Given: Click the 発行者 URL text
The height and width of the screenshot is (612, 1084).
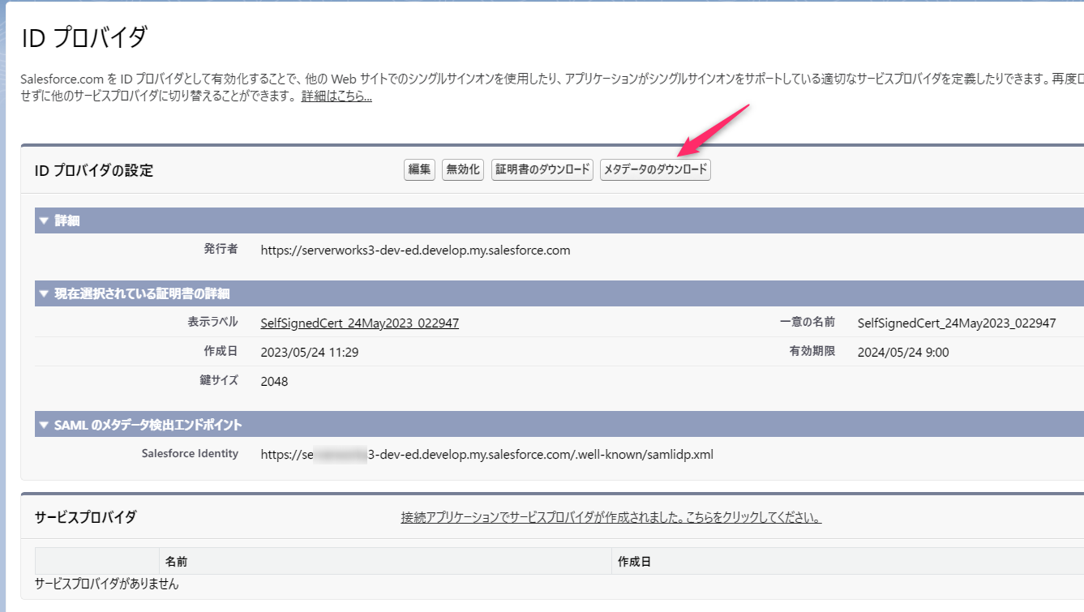Looking at the screenshot, I should point(415,250).
